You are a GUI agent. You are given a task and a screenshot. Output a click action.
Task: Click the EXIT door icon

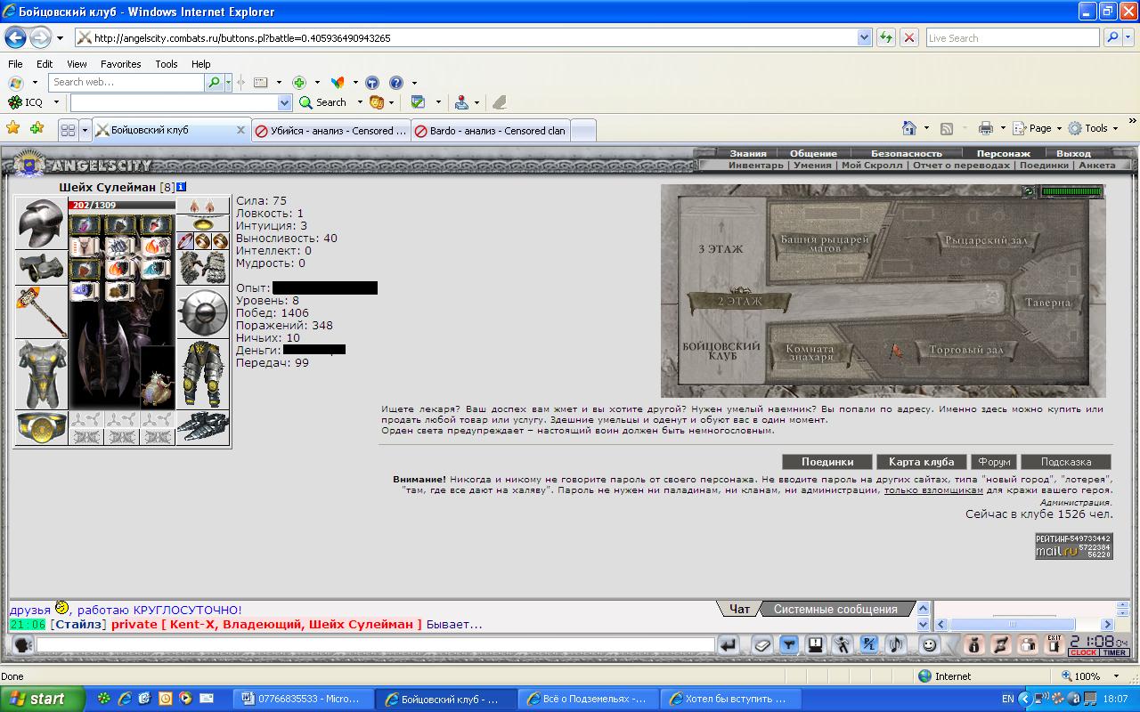click(x=1054, y=645)
